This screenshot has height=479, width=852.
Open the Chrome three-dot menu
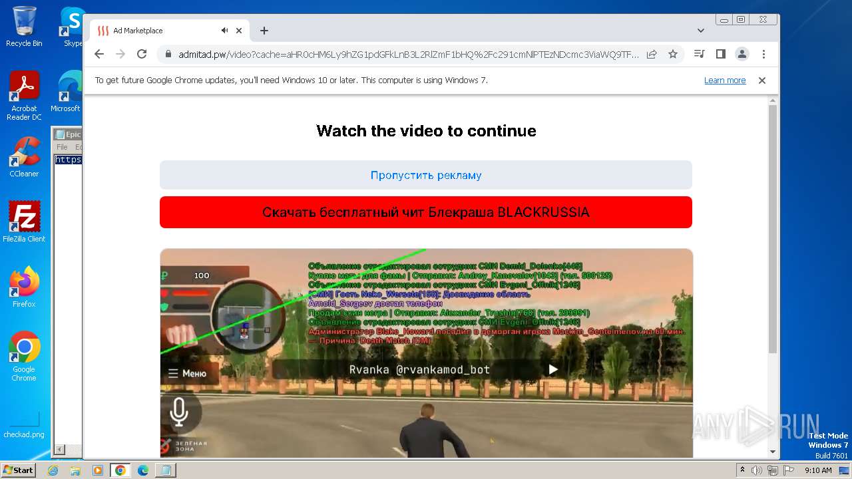point(763,54)
